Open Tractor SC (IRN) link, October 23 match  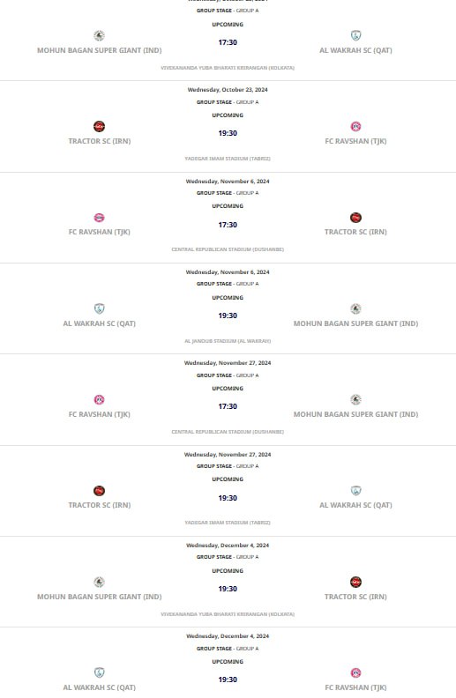coord(100,141)
